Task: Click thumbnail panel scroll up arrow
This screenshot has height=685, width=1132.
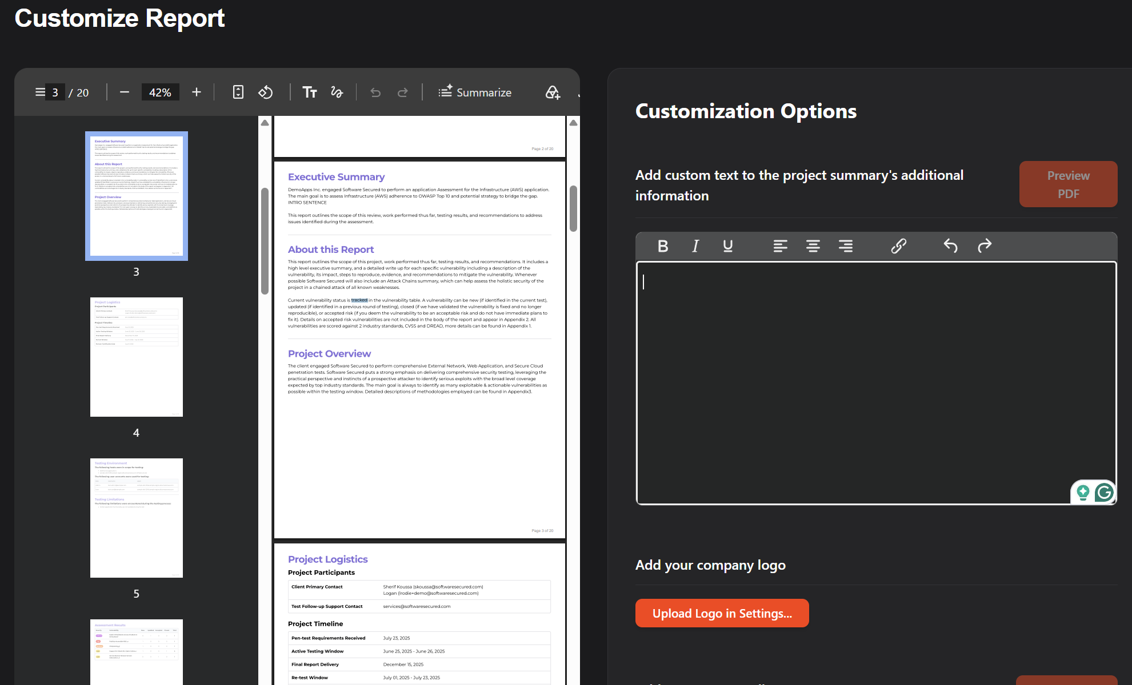Action: (265, 123)
